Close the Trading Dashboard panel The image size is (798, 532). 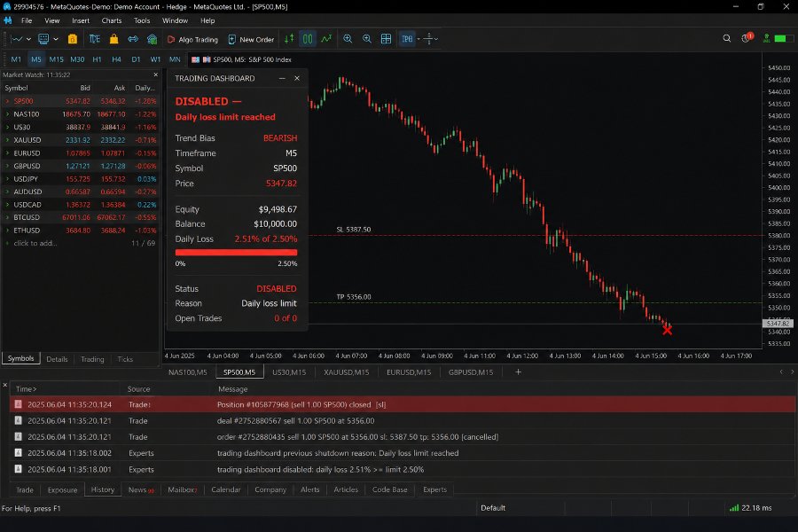297,78
